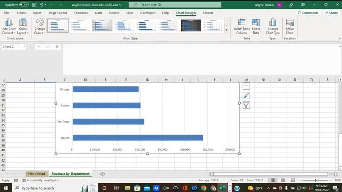
Task: Expand the undo history dropdown arrow
Action: (x=45, y=5)
